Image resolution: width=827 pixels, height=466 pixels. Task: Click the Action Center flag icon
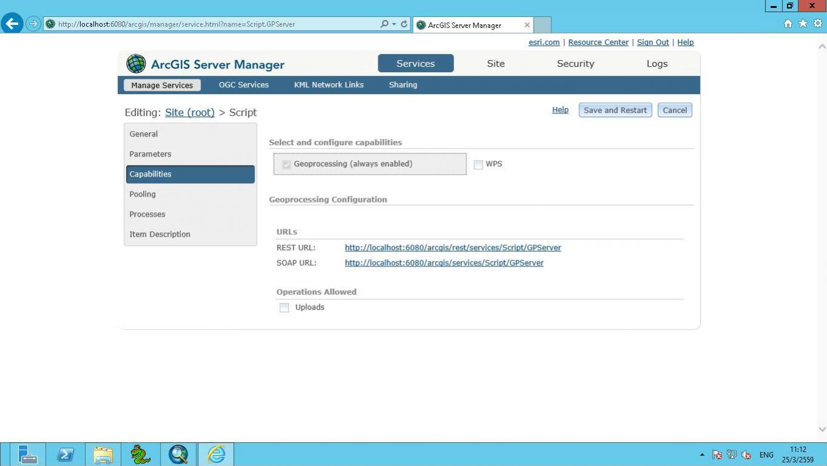(x=717, y=454)
